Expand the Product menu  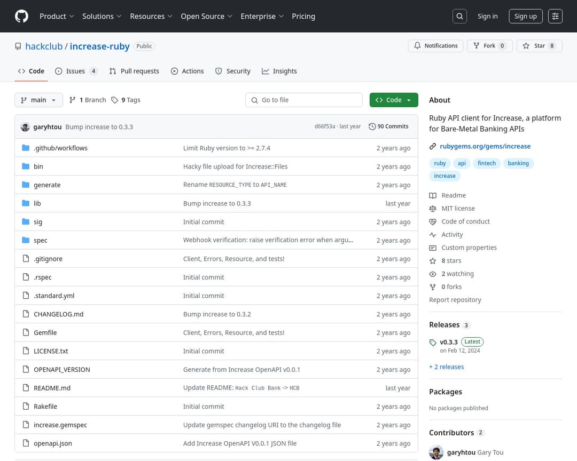coord(57,16)
